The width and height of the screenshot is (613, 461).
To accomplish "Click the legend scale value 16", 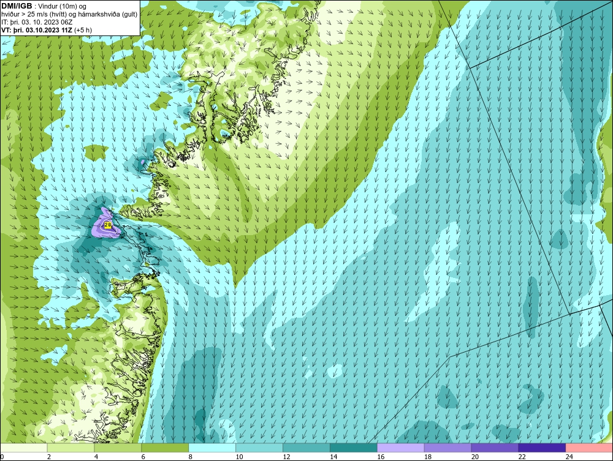I will (x=381, y=457).
